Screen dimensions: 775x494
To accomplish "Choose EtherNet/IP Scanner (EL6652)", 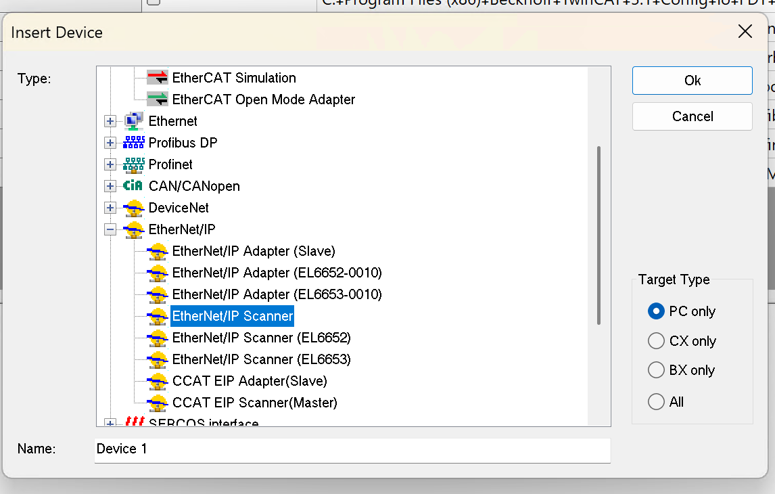I will pos(262,338).
